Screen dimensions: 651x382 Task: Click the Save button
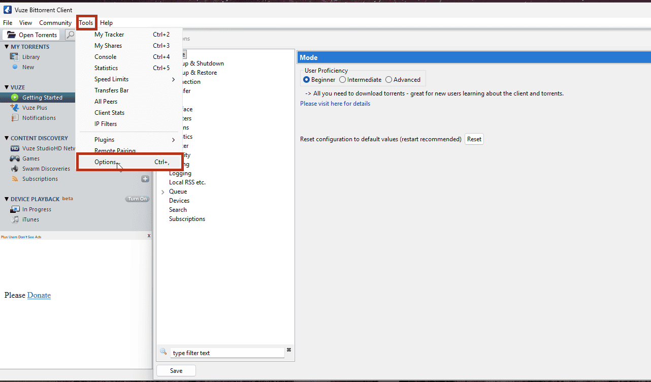tap(176, 371)
